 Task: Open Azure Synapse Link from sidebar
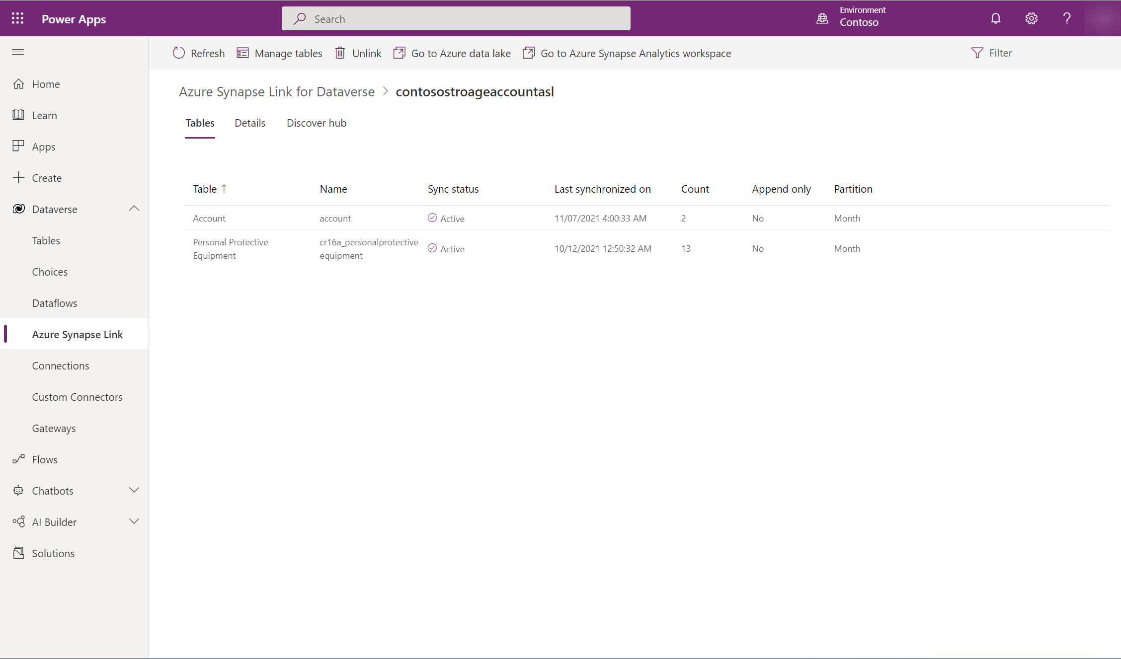pyautogui.click(x=77, y=333)
